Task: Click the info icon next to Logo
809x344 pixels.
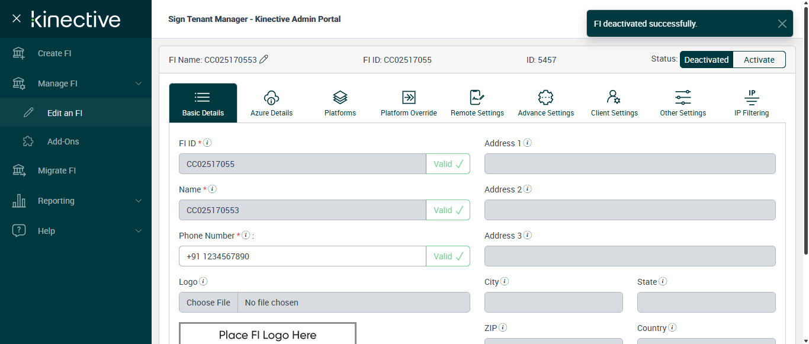Action: (x=203, y=282)
